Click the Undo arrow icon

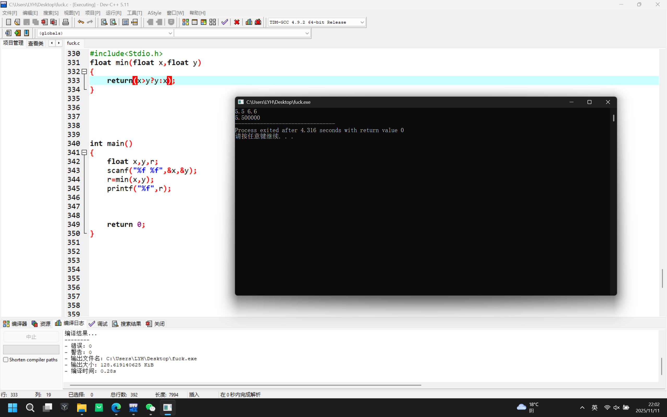click(x=81, y=22)
